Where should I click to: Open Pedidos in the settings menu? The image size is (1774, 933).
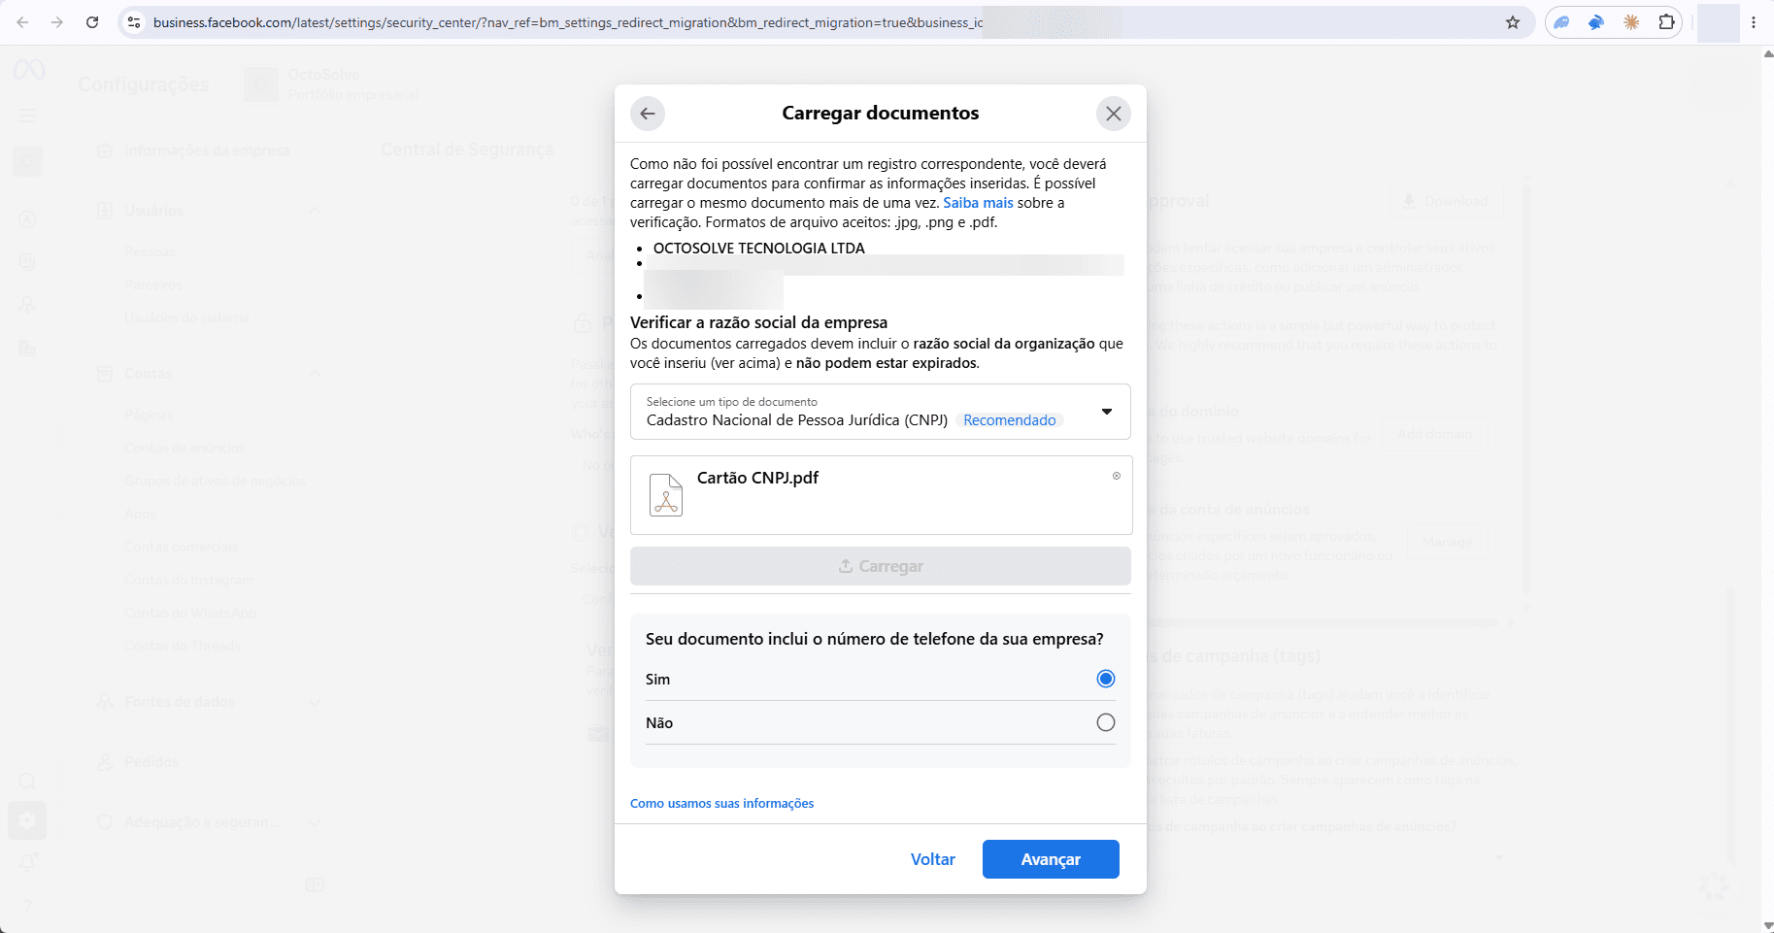[x=151, y=762]
